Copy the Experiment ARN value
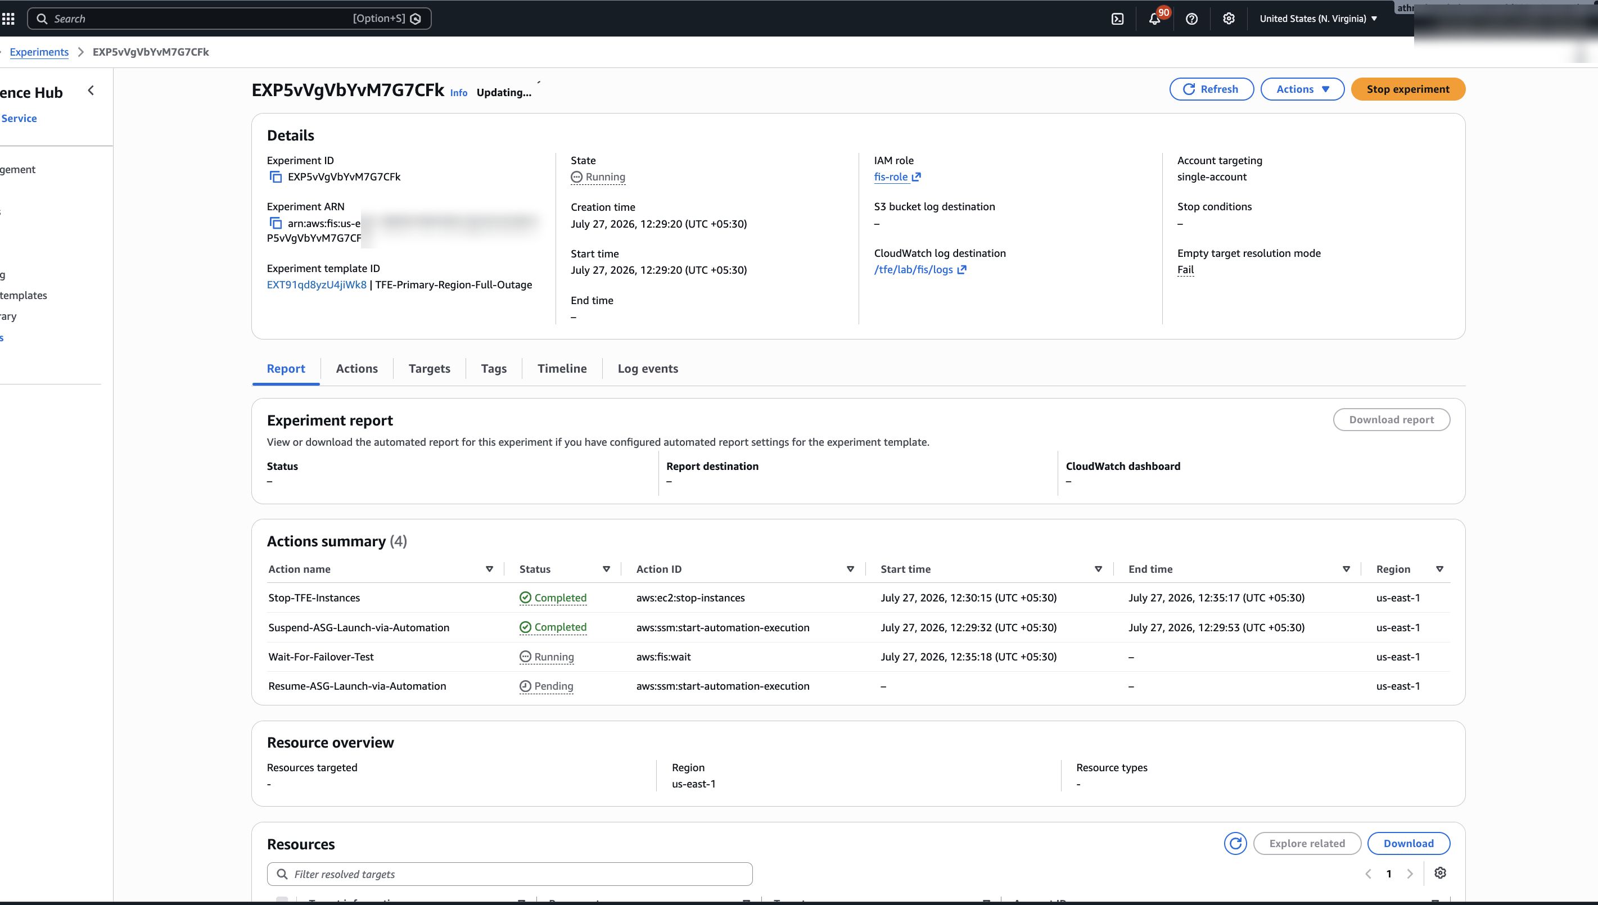Viewport: 1598px width, 905px height. point(276,223)
